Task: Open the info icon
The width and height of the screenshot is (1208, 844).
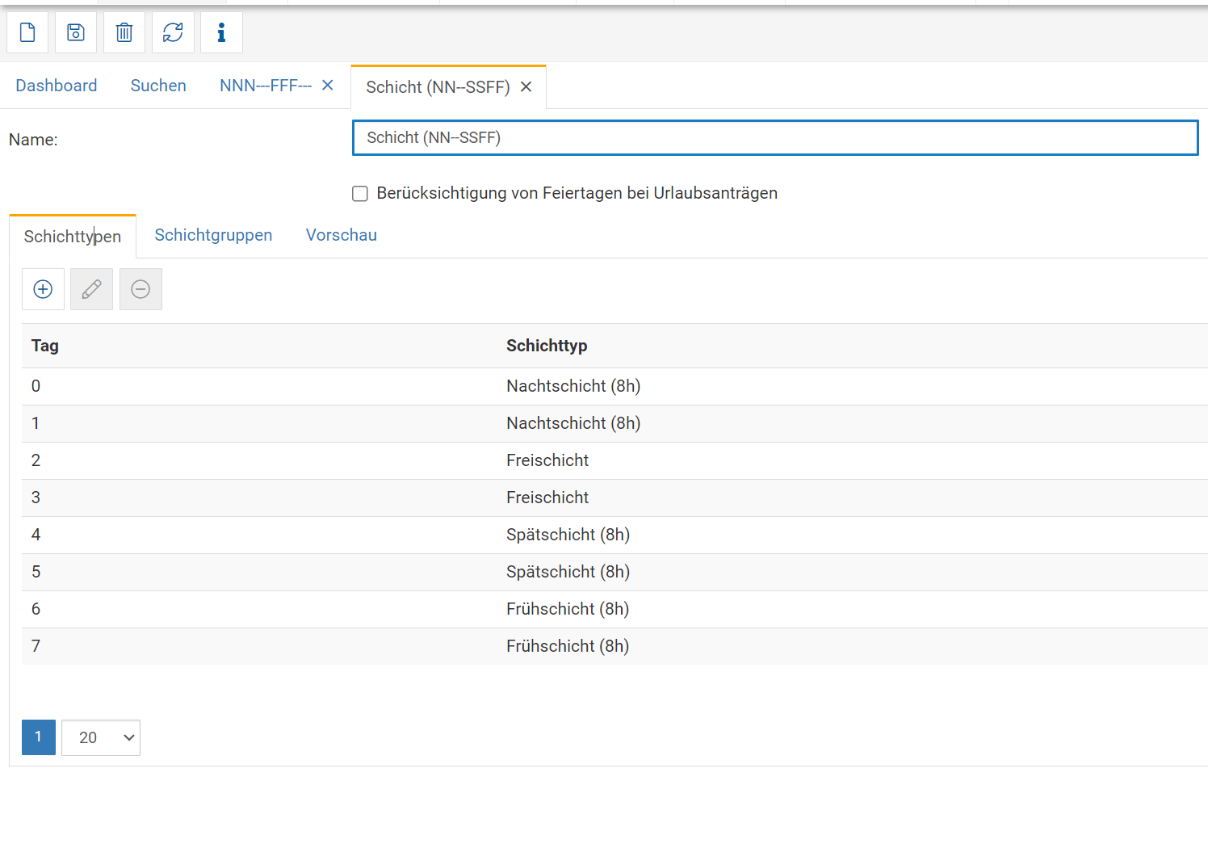Action: (221, 32)
